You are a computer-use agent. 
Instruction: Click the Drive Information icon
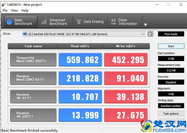[113, 22]
